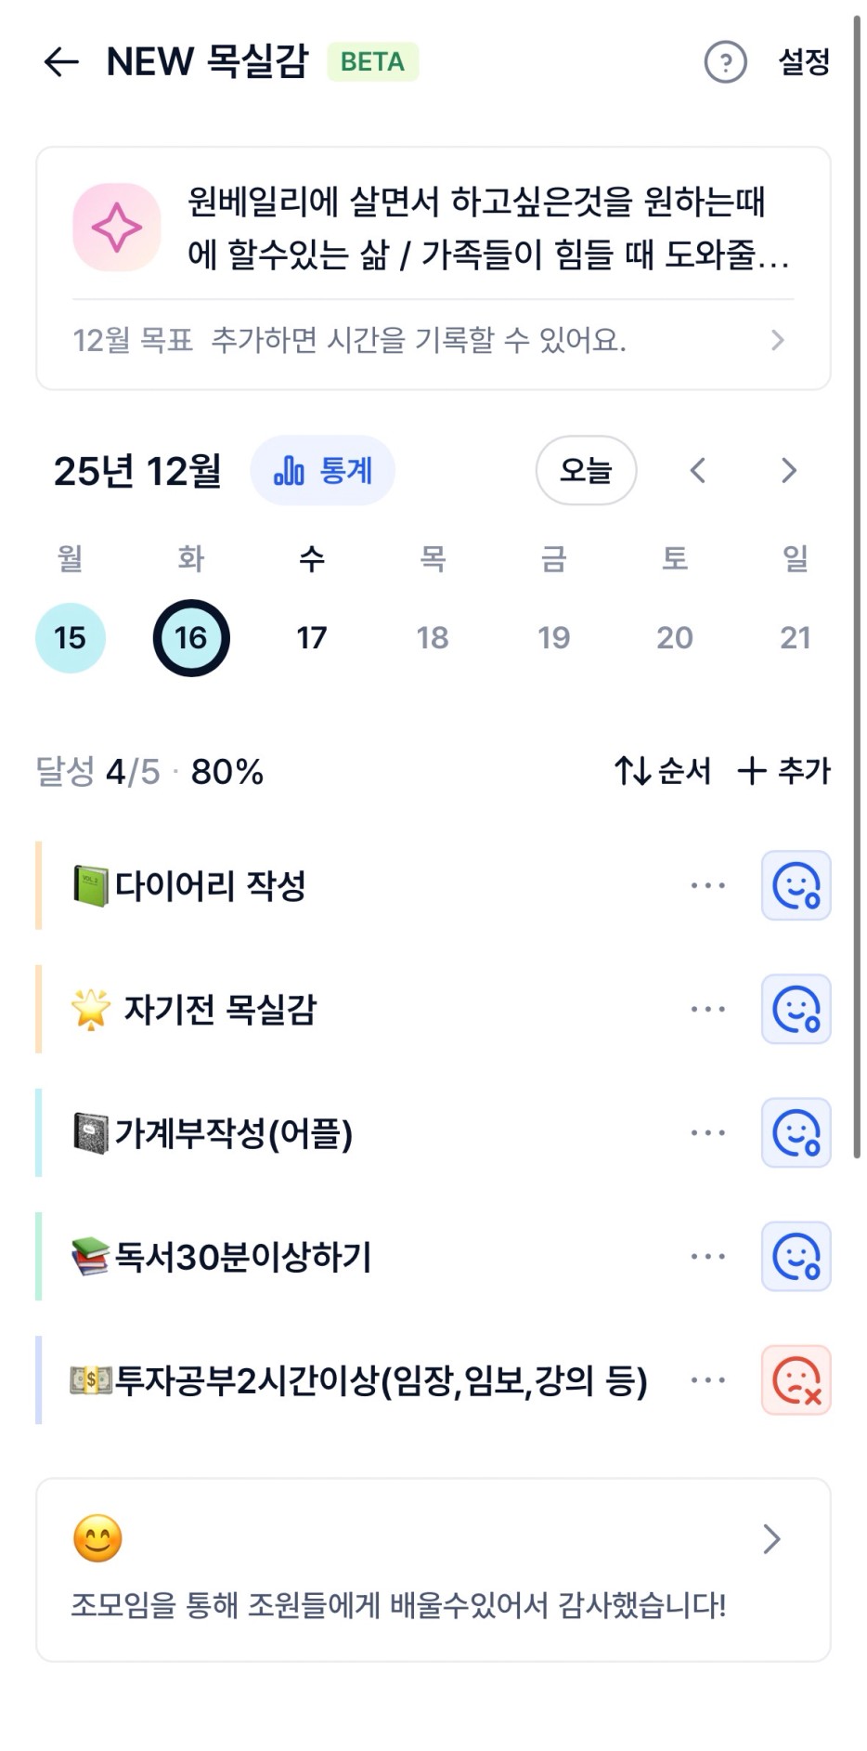Select date 15 in the week row
Image resolution: width=867 pixels, height=1751 pixels.
(x=71, y=638)
